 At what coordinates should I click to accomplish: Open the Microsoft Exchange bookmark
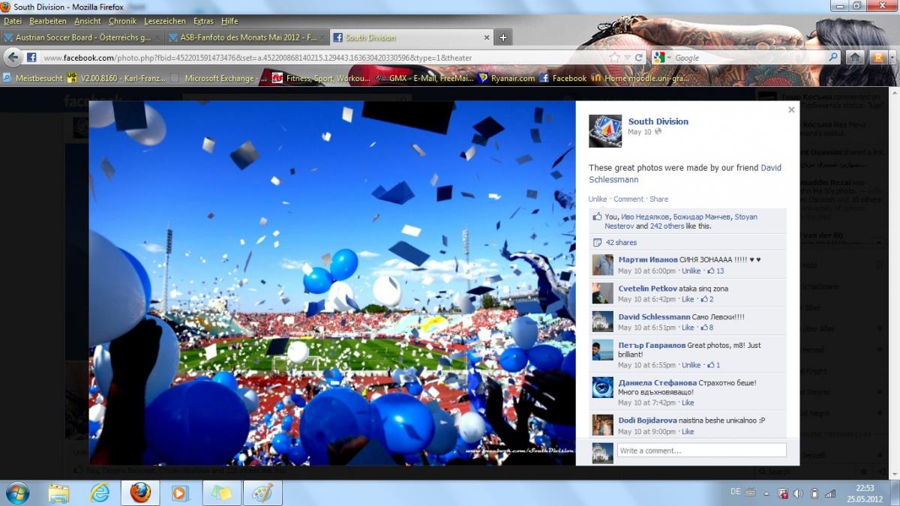[x=218, y=78]
